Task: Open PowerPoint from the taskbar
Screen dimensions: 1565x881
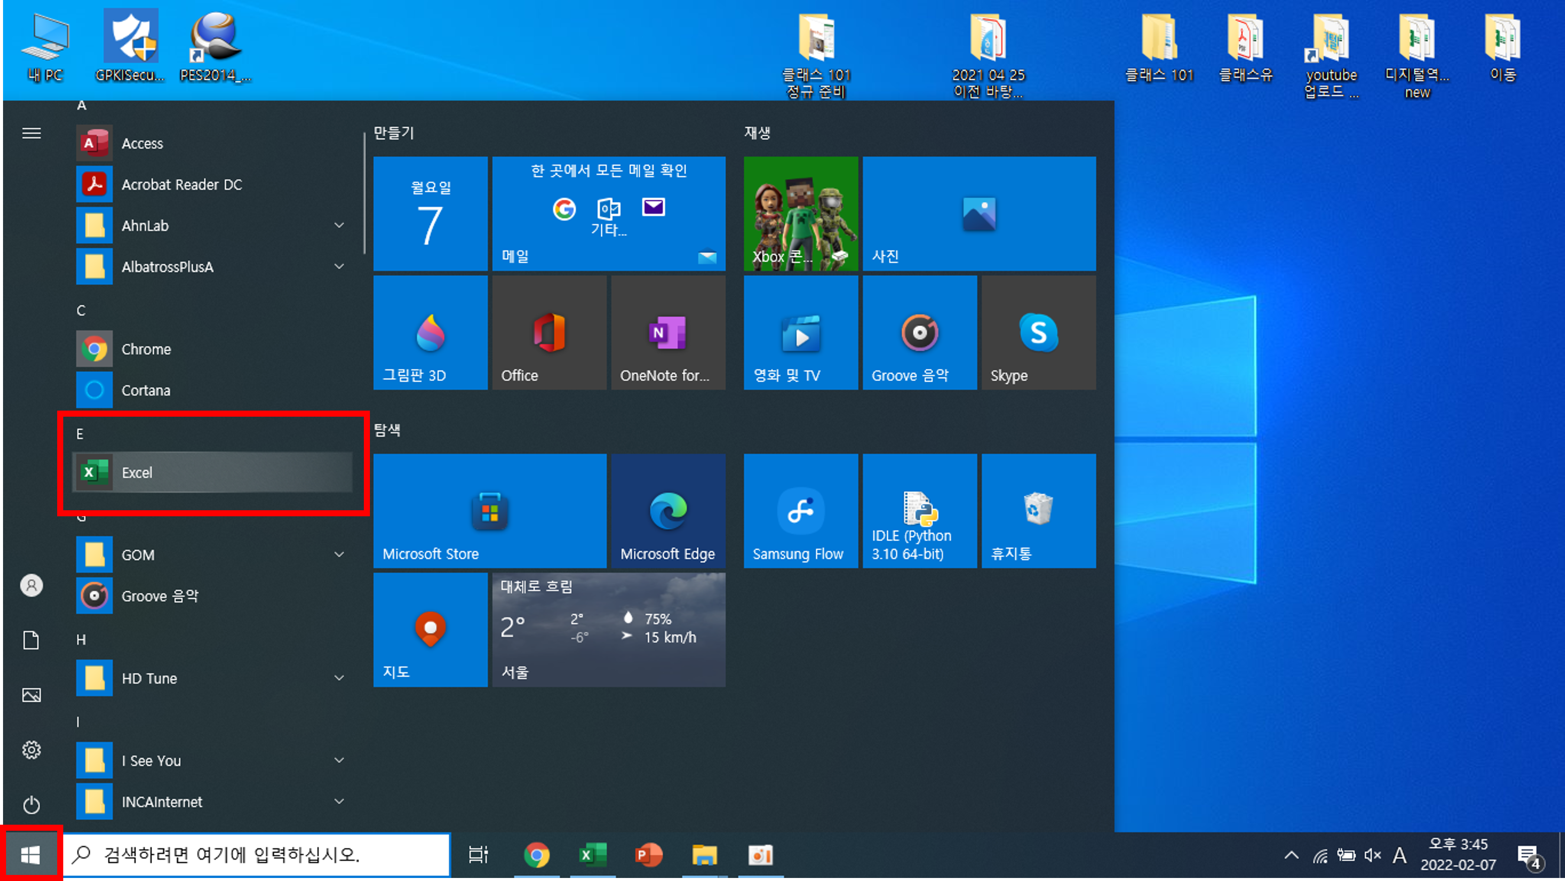Action: click(648, 855)
